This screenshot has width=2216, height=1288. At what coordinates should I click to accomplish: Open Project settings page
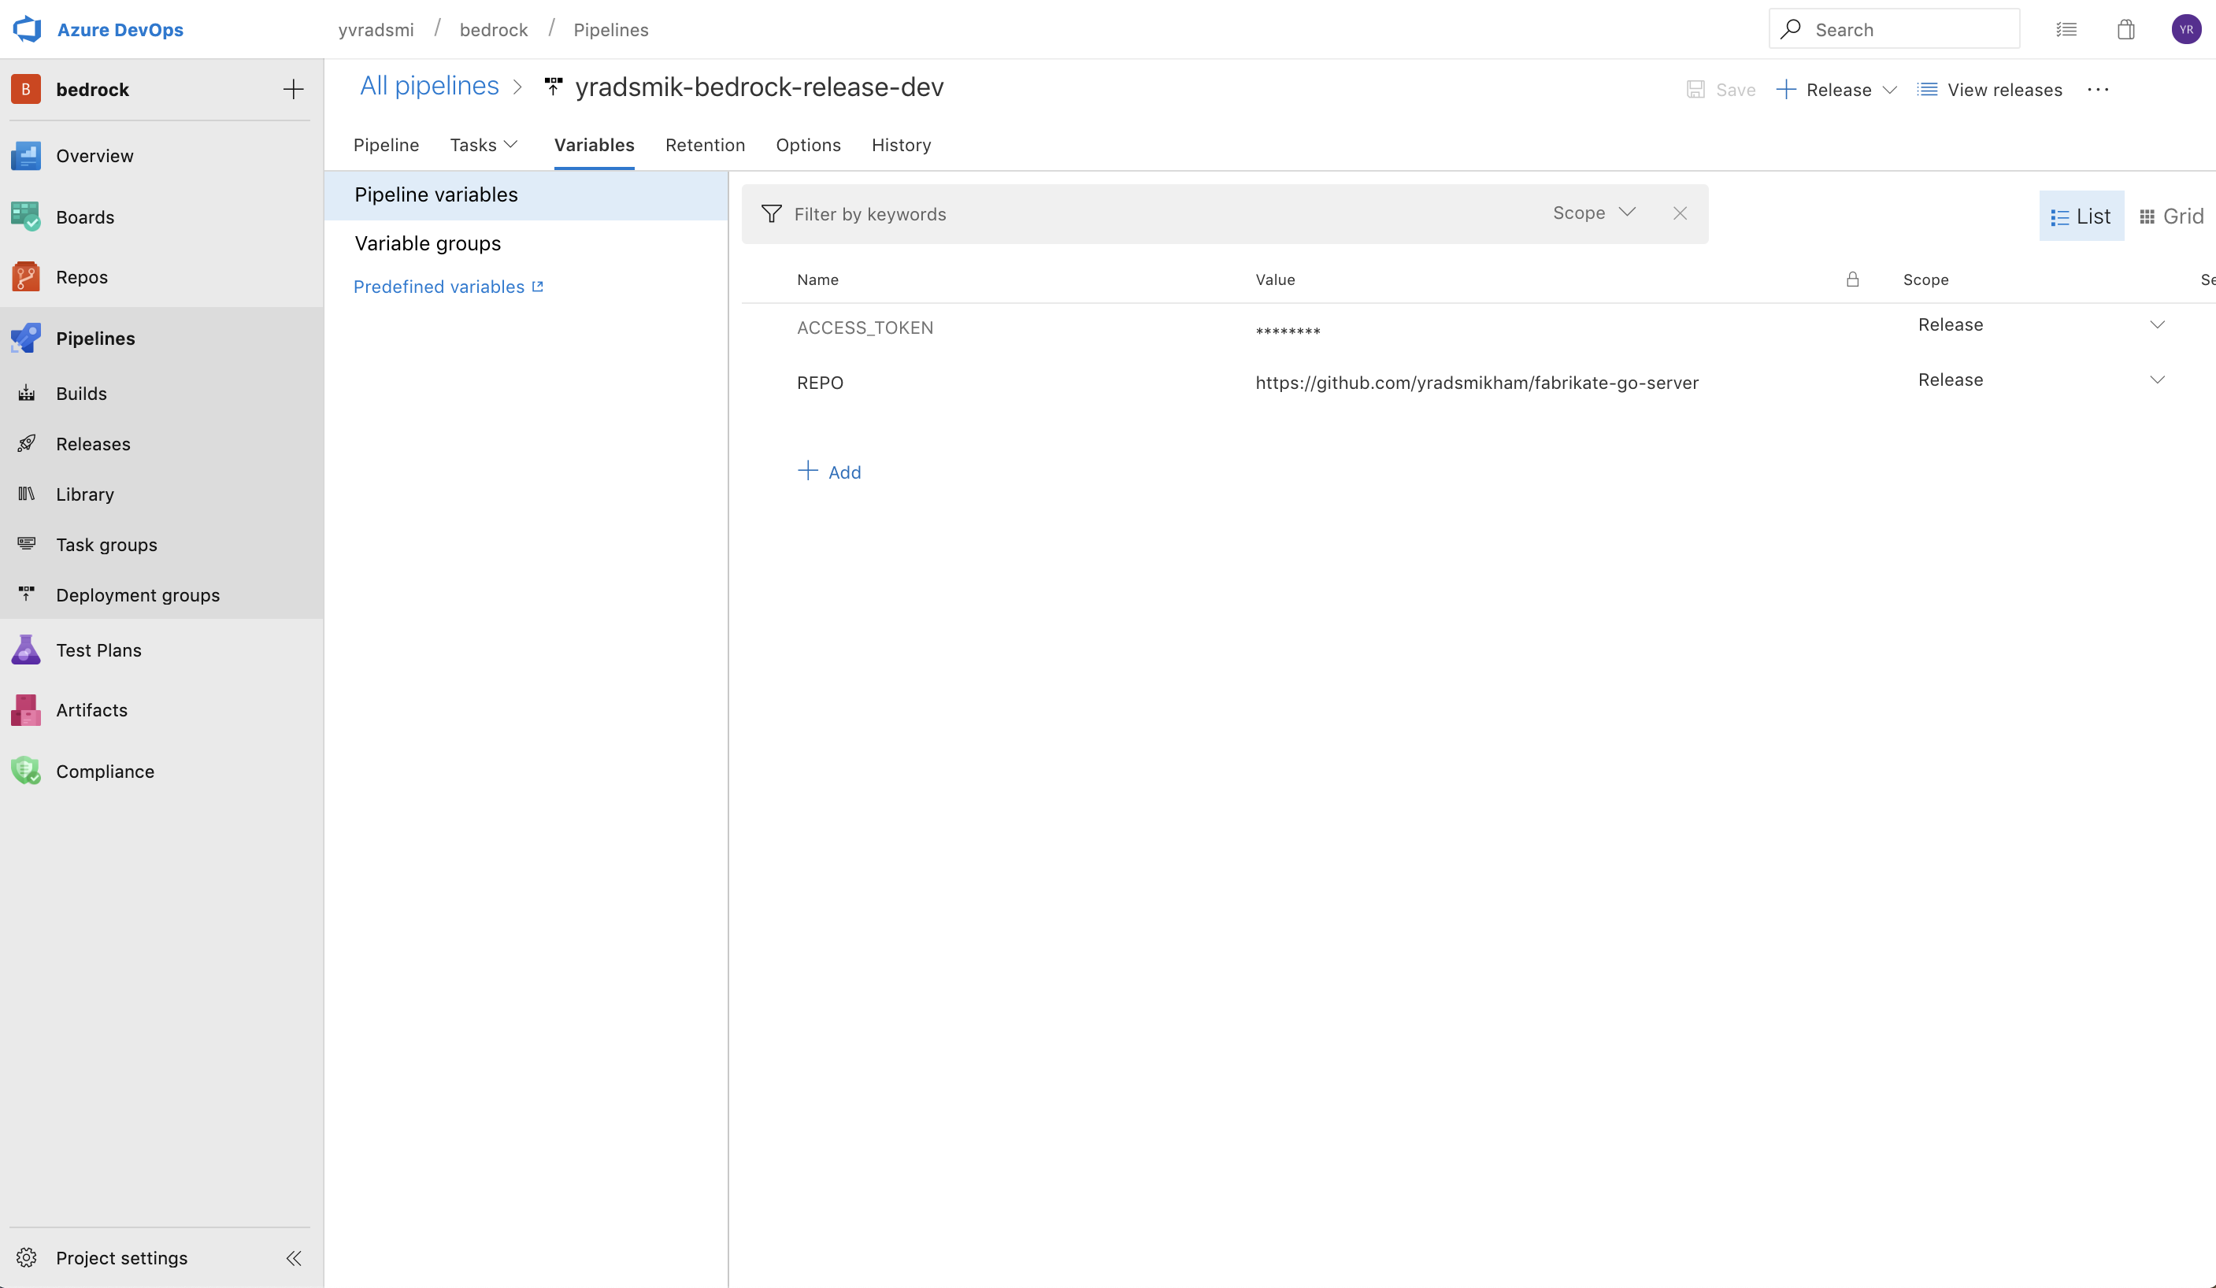tap(121, 1257)
